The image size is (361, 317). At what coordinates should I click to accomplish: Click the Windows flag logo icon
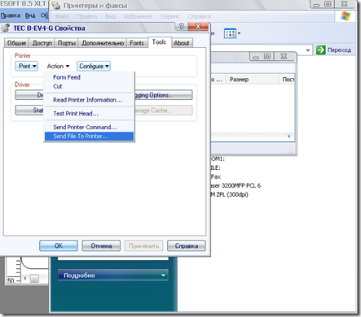click(346, 16)
